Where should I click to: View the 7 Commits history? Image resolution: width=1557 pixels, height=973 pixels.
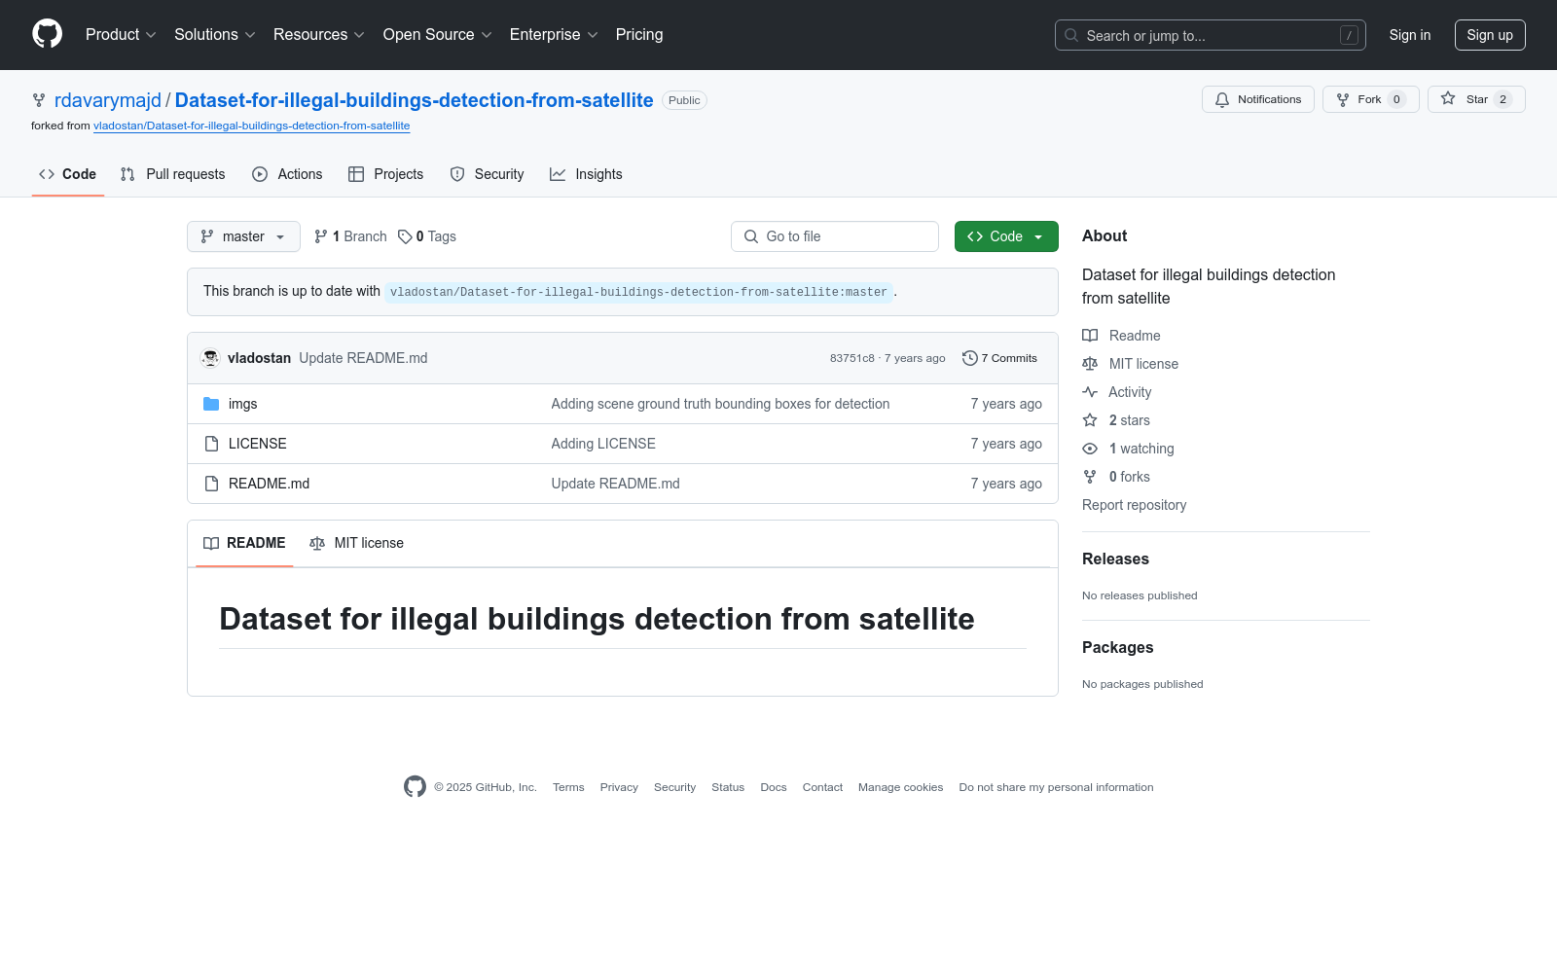point(999,358)
